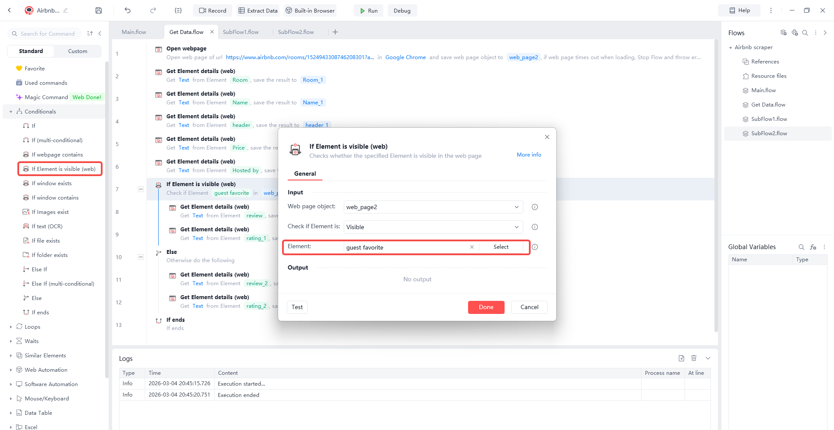Open the Record tool
The width and height of the screenshot is (834, 430).
click(x=212, y=10)
